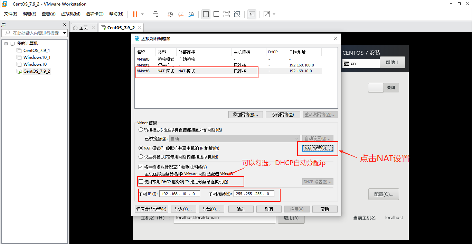Take a snapshot with the clock-plus icon
The width and height of the screenshot is (472, 244).
click(x=170, y=14)
